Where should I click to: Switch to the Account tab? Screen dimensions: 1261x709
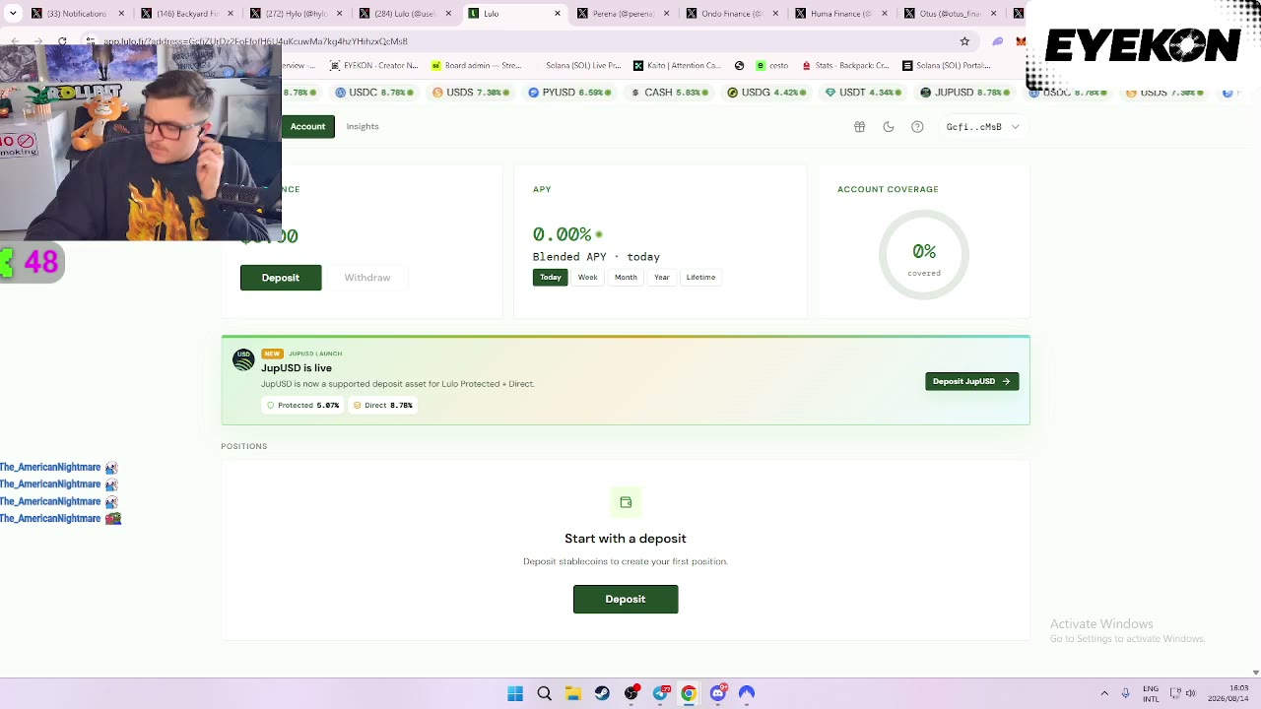(307, 126)
